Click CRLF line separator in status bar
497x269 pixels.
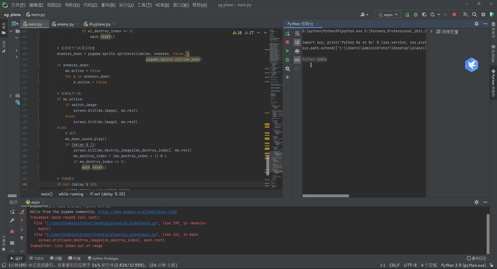click(394, 265)
